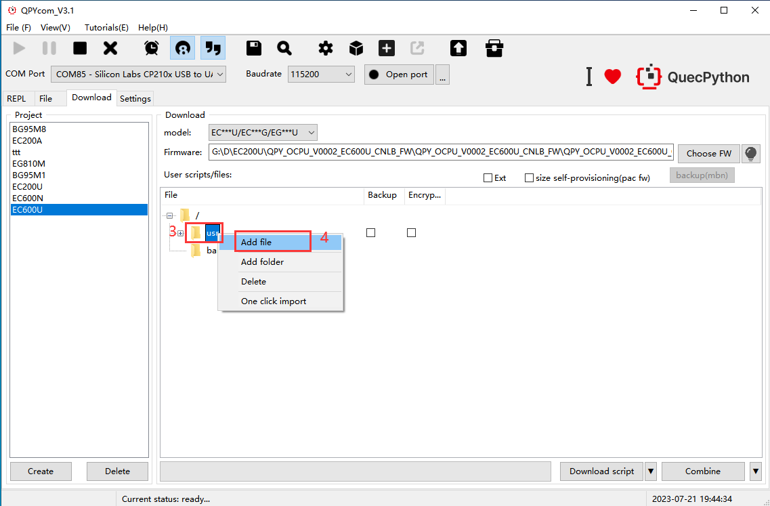Click the magnifier Search icon
The image size is (770, 506).
pos(284,48)
